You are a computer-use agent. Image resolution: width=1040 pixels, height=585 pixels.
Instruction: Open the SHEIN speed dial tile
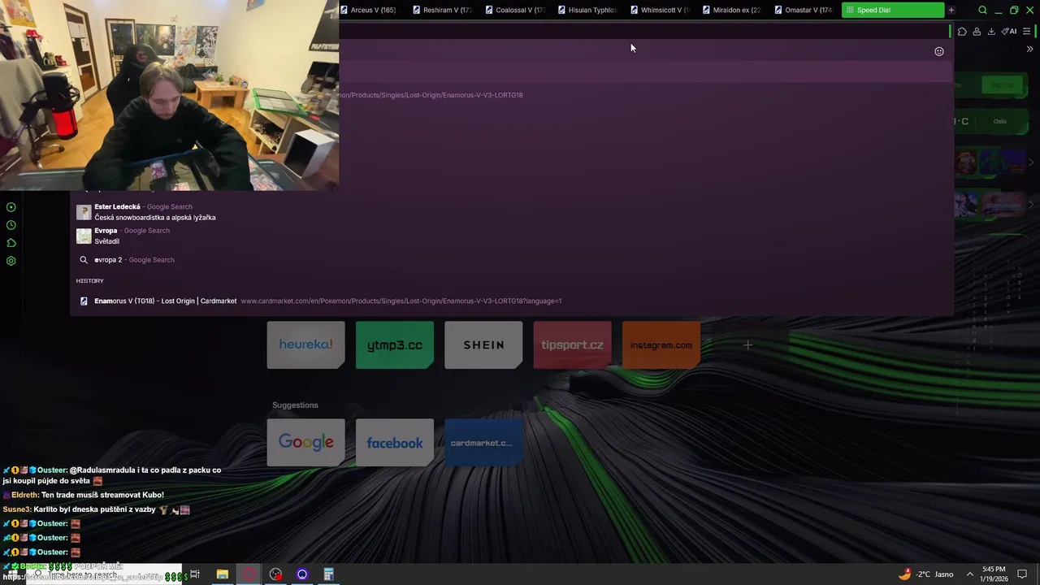(x=483, y=344)
